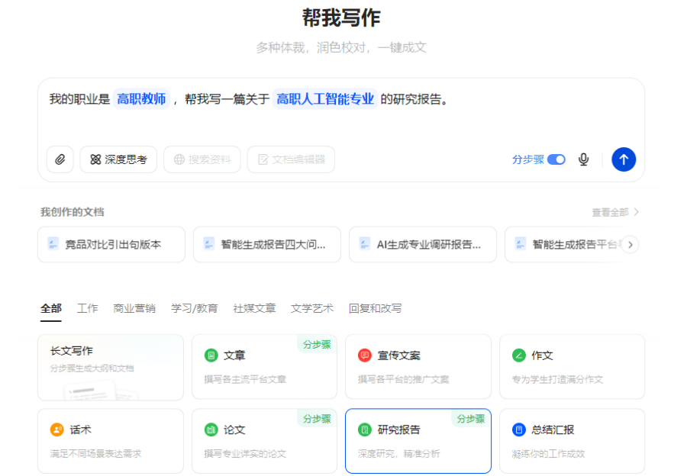This screenshot has width=687, height=476.
Task: Open the 竞品对比引出句版本 document
Action: (111, 245)
